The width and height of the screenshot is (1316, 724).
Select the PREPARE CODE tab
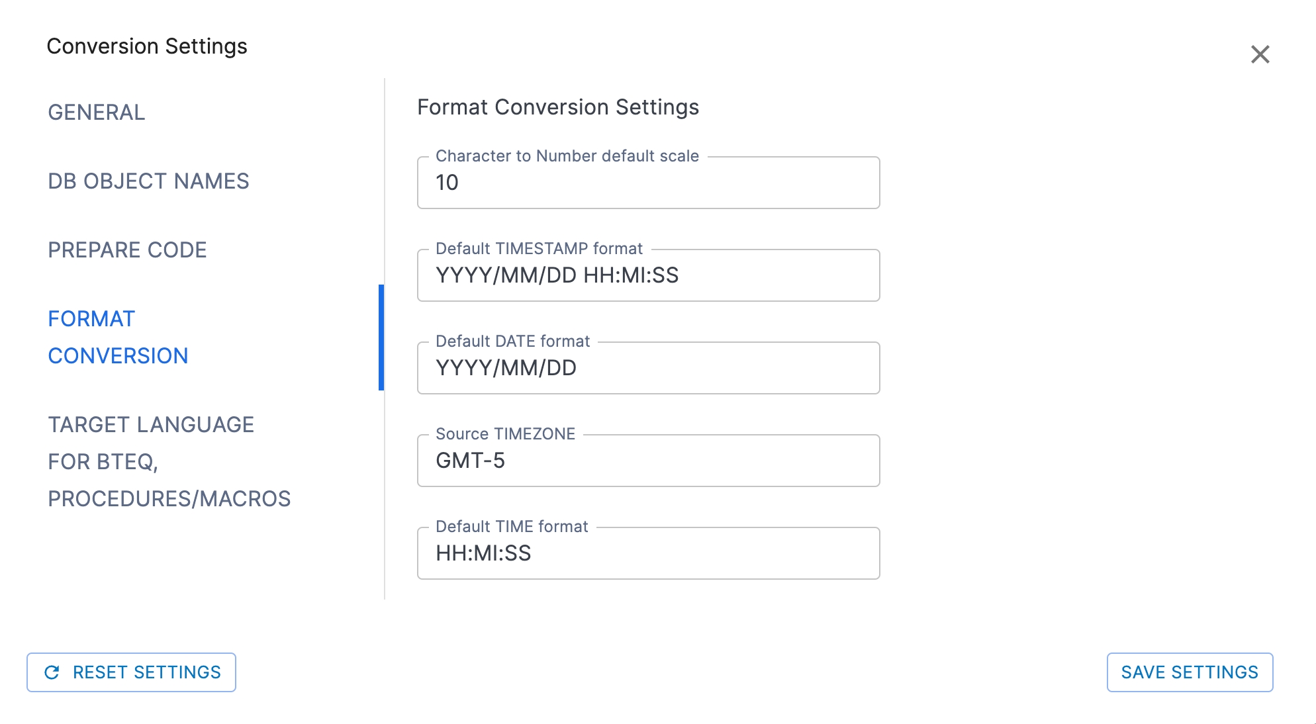tap(127, 250)
